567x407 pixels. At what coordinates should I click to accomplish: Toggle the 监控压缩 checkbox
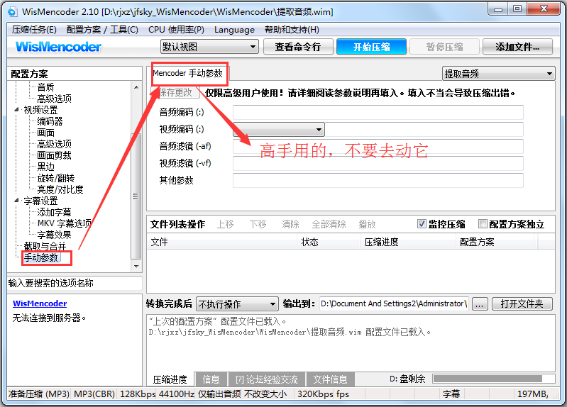[422, 224]
